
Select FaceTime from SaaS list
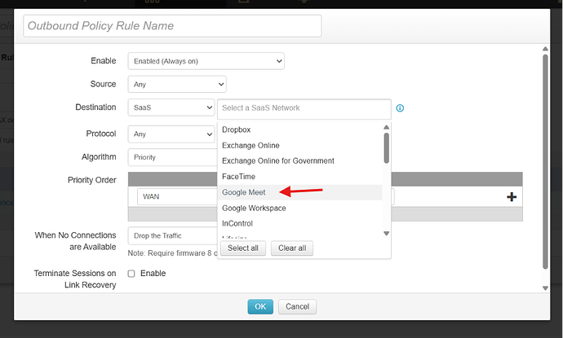(299, 177)
